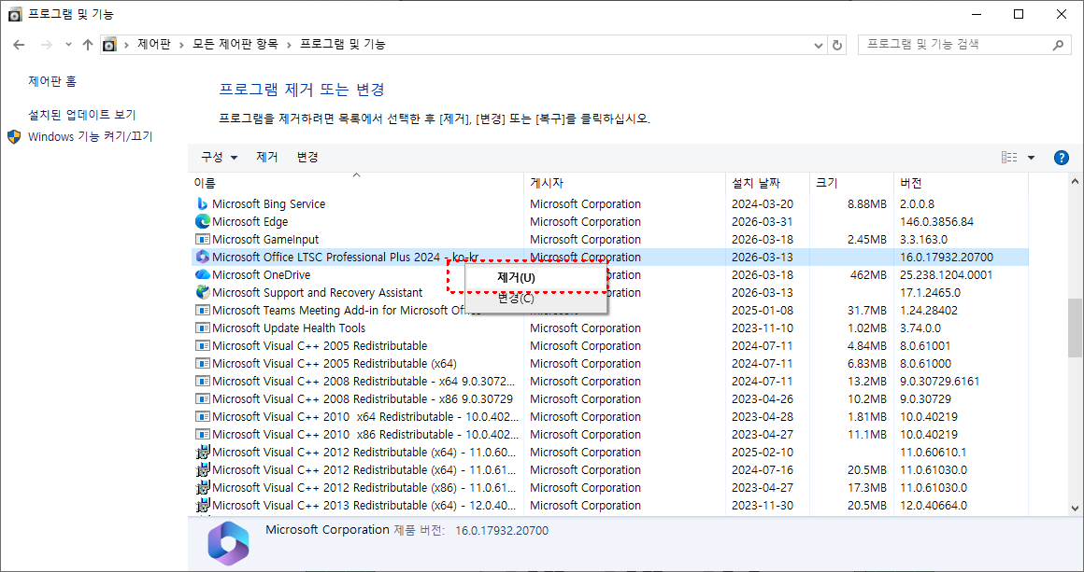This screenshot has width=1084, height=572.
Task: Sort by the 설치 날짜 column header
Action: coord(768,184)
